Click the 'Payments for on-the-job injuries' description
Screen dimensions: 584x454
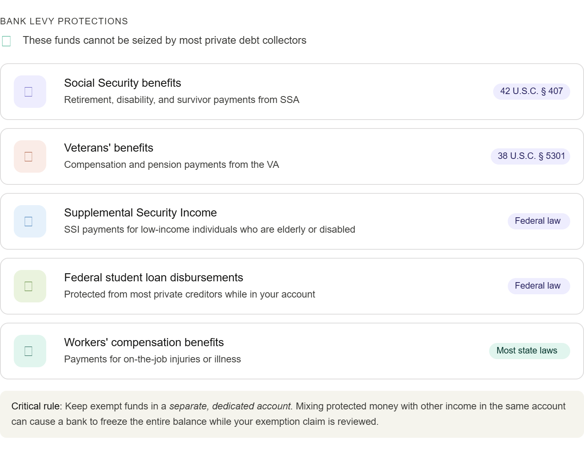coord(152,359)
